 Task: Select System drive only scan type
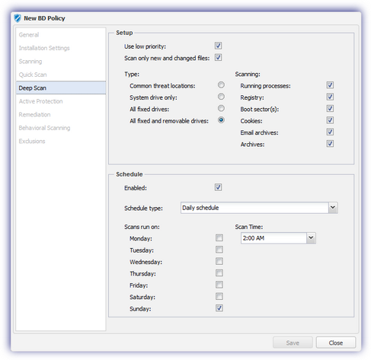[x=221, y=97]
